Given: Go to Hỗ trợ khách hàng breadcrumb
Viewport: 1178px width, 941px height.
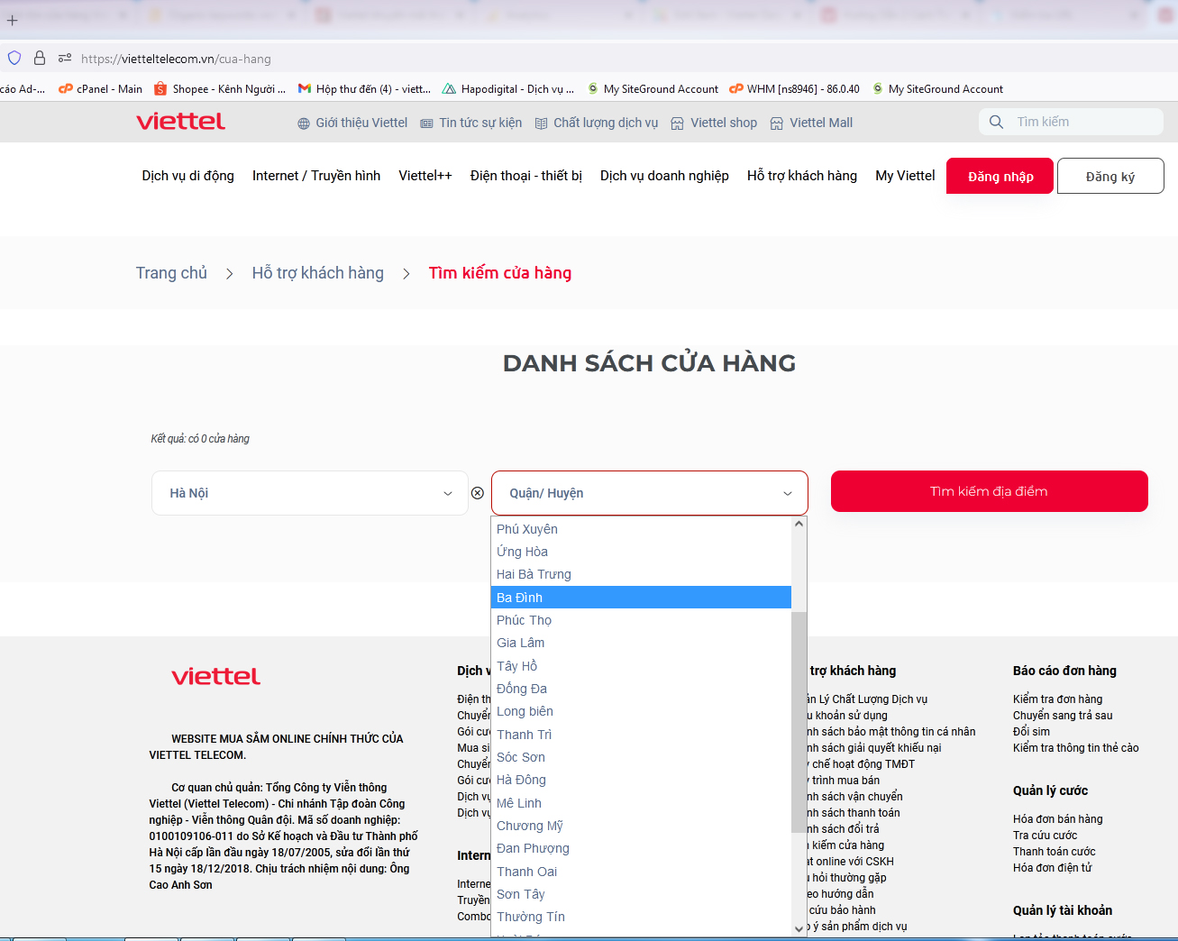Looking at the screenshot, I should [318, 273].
